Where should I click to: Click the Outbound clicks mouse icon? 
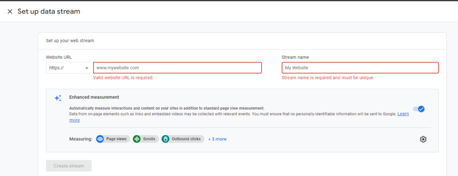165,139
